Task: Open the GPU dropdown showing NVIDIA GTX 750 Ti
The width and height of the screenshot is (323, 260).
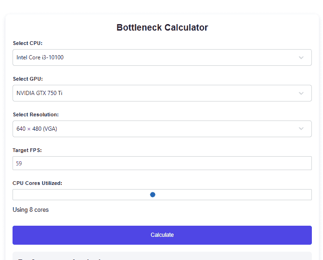Action: pyautogui.click(x=153, y=93)
